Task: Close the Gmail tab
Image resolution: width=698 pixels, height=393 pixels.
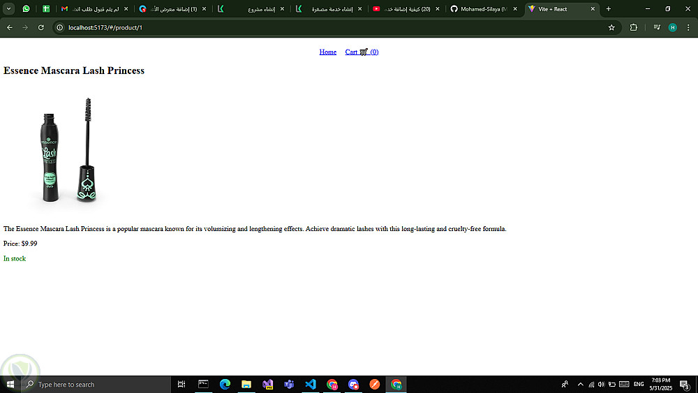Action: tap(126, 9)
